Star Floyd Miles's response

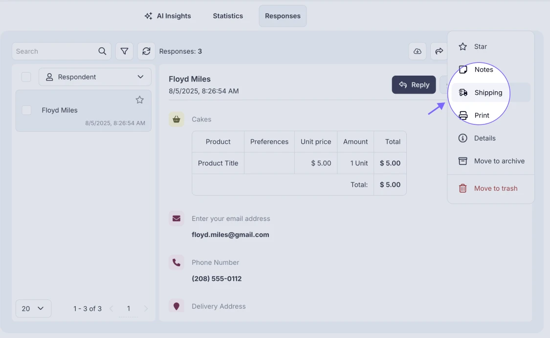[x=140, y=99]
